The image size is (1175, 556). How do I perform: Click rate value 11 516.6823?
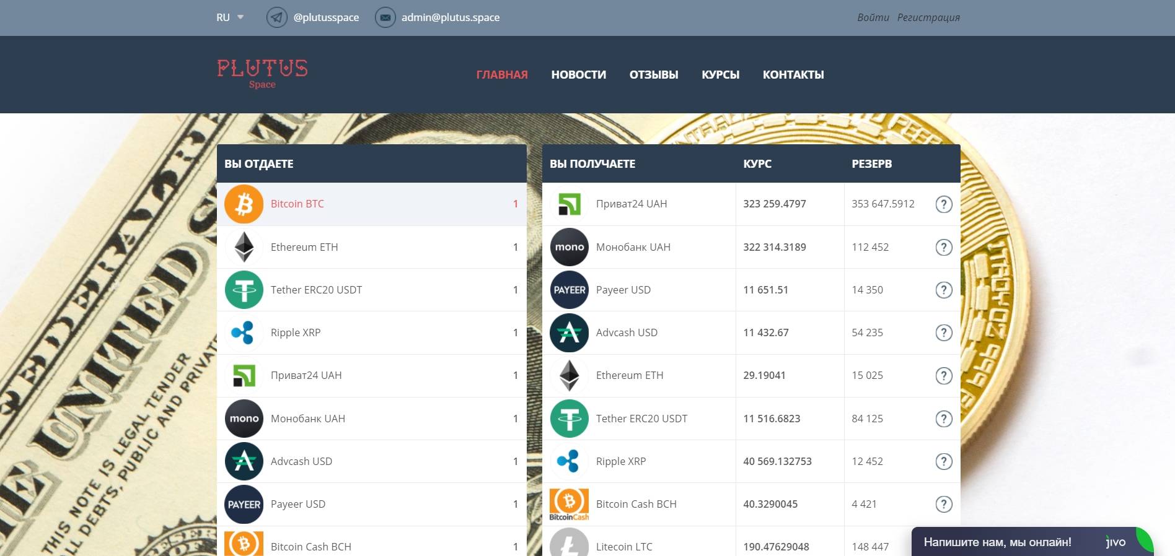coord(772,419)
